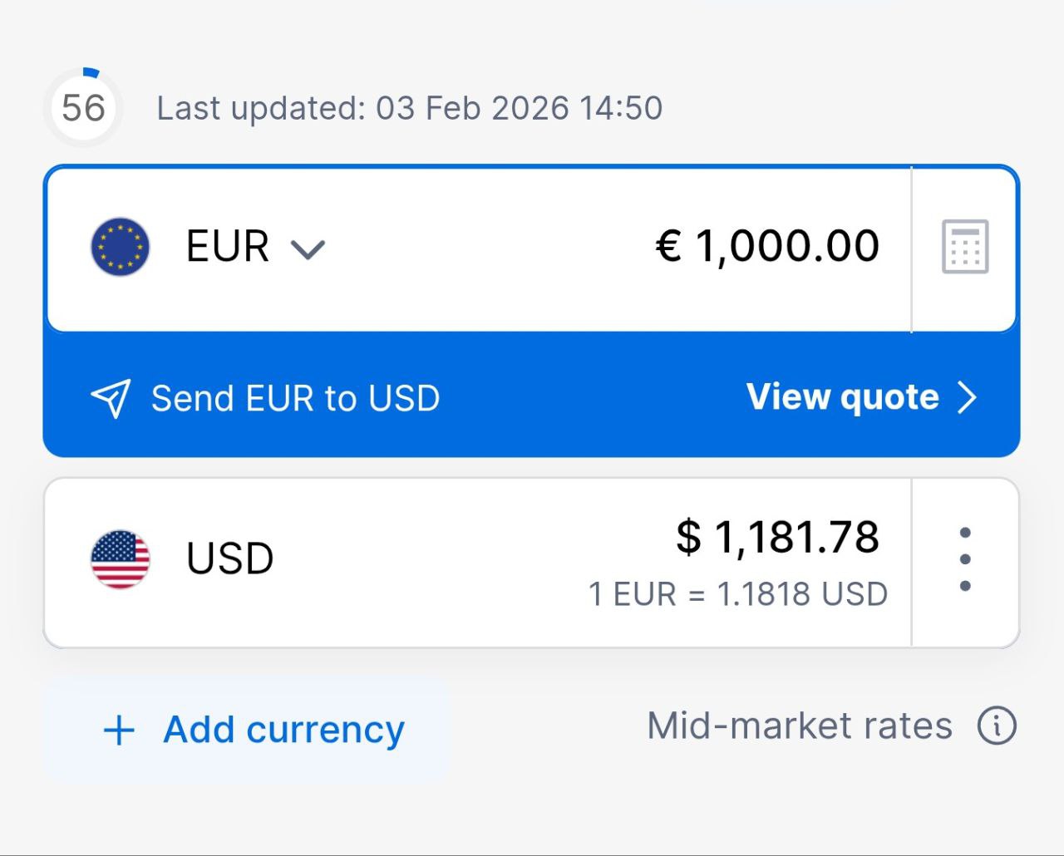Click the Last updated timestamp text
Image resolution: width=1064 pixels, height=856 pixels.
(x=410, y=108)
